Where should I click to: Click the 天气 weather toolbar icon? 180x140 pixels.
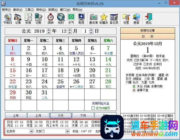click(x=71, y=19)
